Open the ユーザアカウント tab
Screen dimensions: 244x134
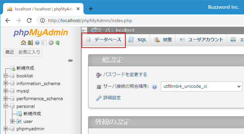pos(201,40)
